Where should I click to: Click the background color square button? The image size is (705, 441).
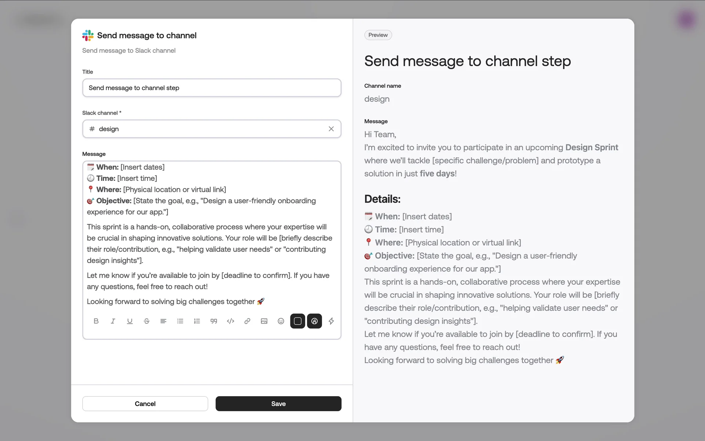pos(297,321)
